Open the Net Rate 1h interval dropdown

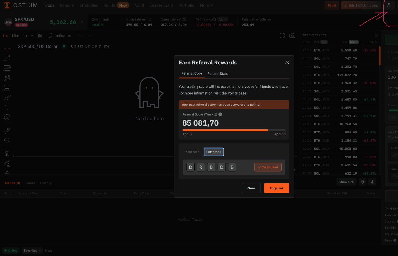click(x=223, y=19)
